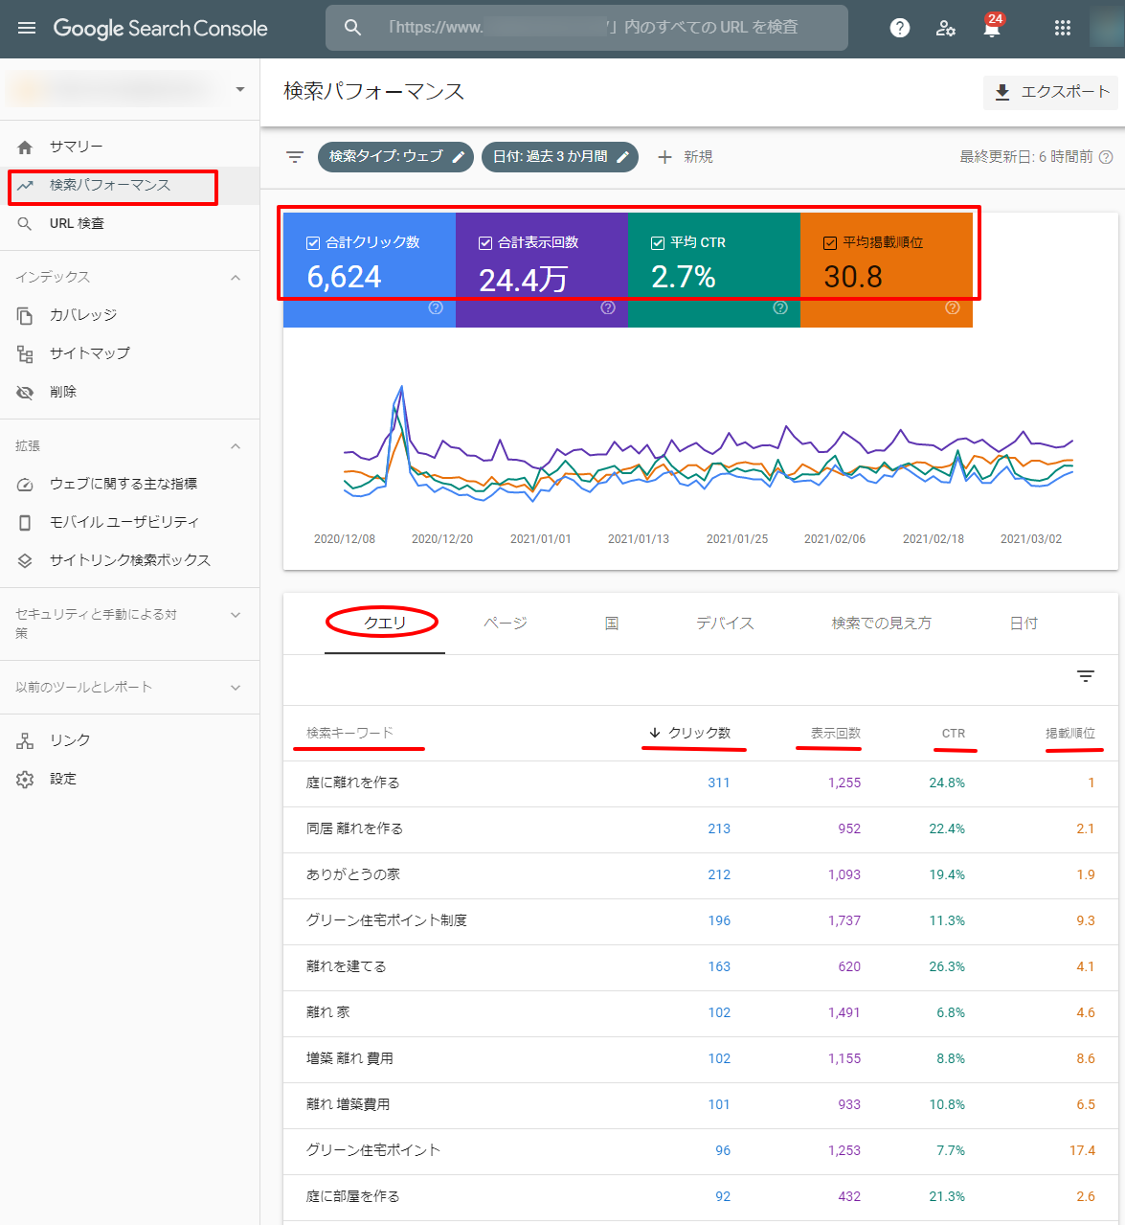1125x1225 pixels.
Task: Go to サマリー in the sidebar
Action: [x=130, y=147]
